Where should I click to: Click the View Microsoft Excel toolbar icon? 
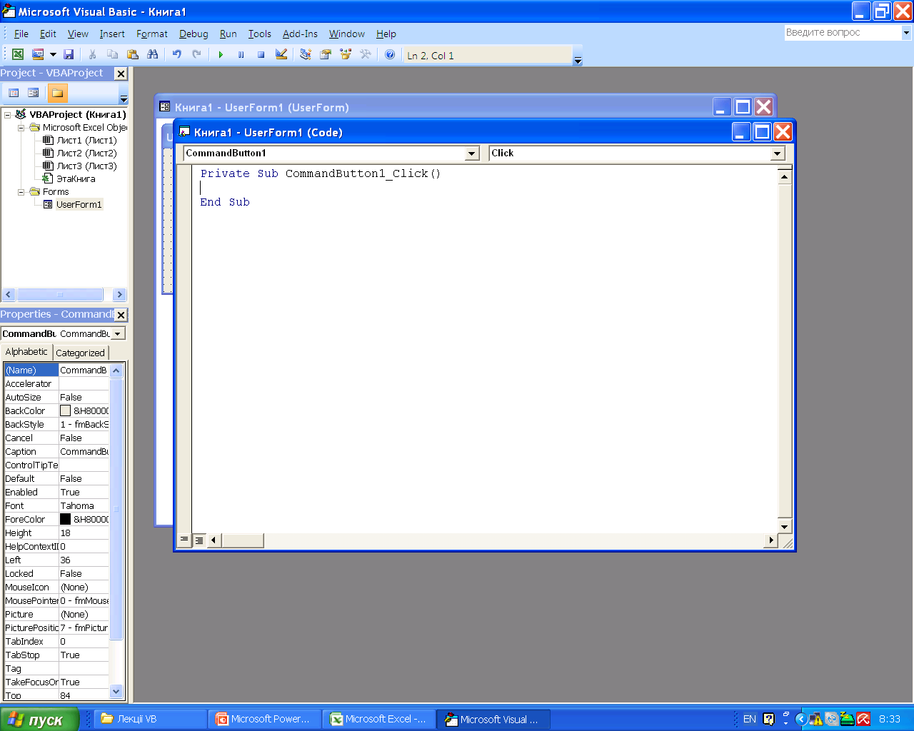click(18, 54)
